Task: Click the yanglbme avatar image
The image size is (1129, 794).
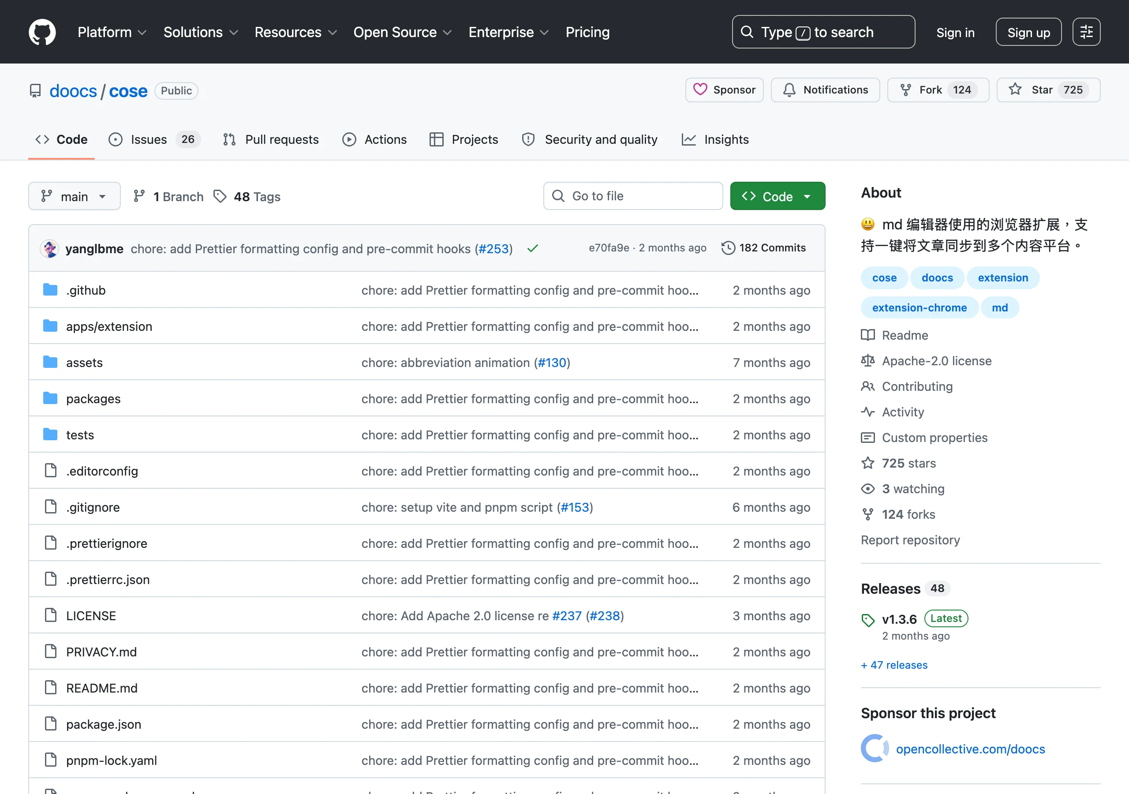Action: tap(49, 248)
